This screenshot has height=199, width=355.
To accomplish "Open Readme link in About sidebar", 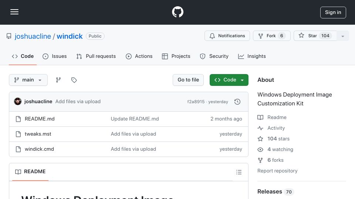I will (272, 117).
